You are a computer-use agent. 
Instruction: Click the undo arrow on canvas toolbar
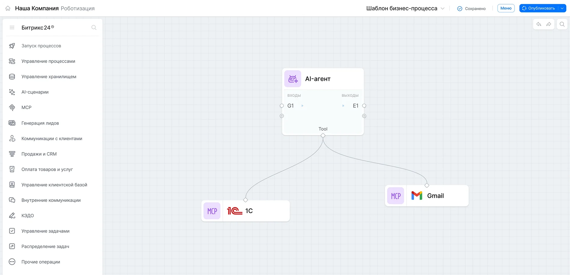click(539, 24)
